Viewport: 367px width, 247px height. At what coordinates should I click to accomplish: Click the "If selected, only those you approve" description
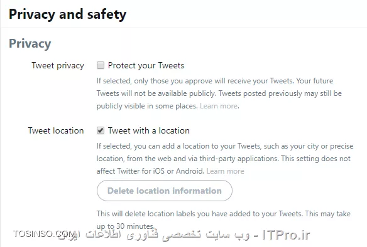(219, 93)
